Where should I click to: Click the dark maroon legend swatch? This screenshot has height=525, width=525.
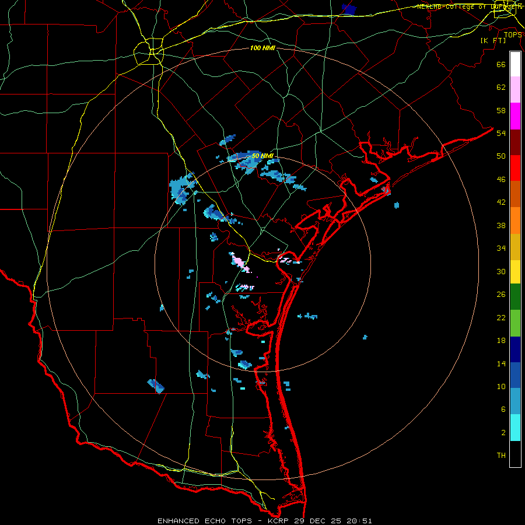click(x=515, y=142)
